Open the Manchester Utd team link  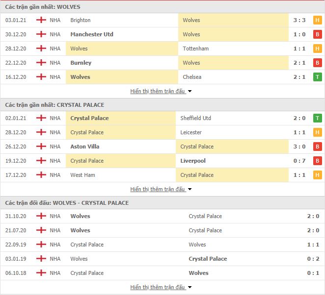tap(92, 34)
